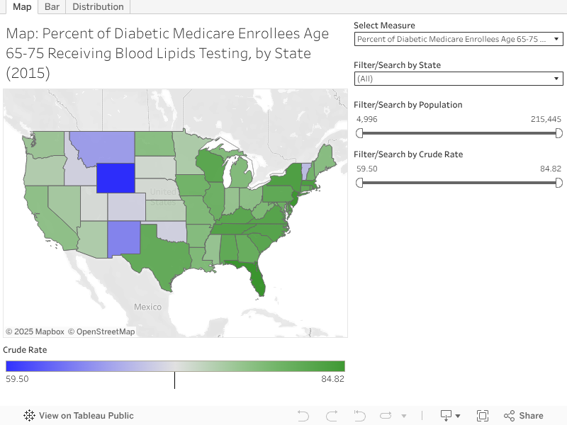Expand the Select Measure dropdown
Image resolution: width=567 pixels, height=425 pixels.
tap(459, 39)
